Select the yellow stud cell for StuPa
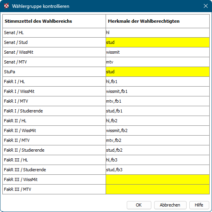This screenshot has height=212, width=212. [x=158, y=72]
